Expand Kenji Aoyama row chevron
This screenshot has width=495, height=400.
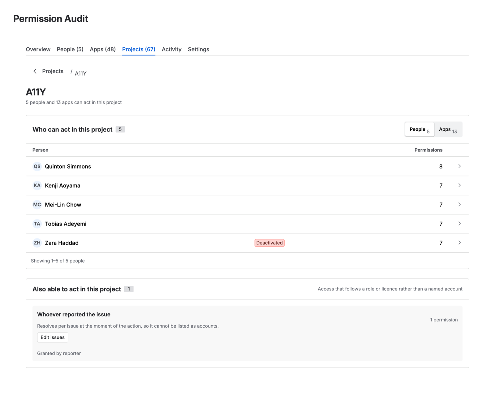459,185
